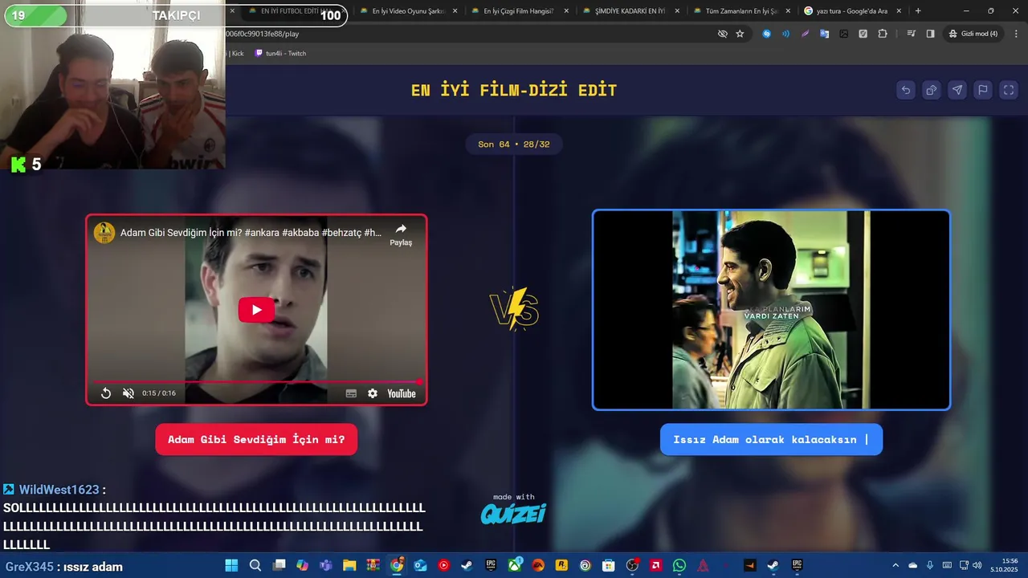Click the flag report icon
Screen dimensions: 1028x578
click(x=983, y=90)
